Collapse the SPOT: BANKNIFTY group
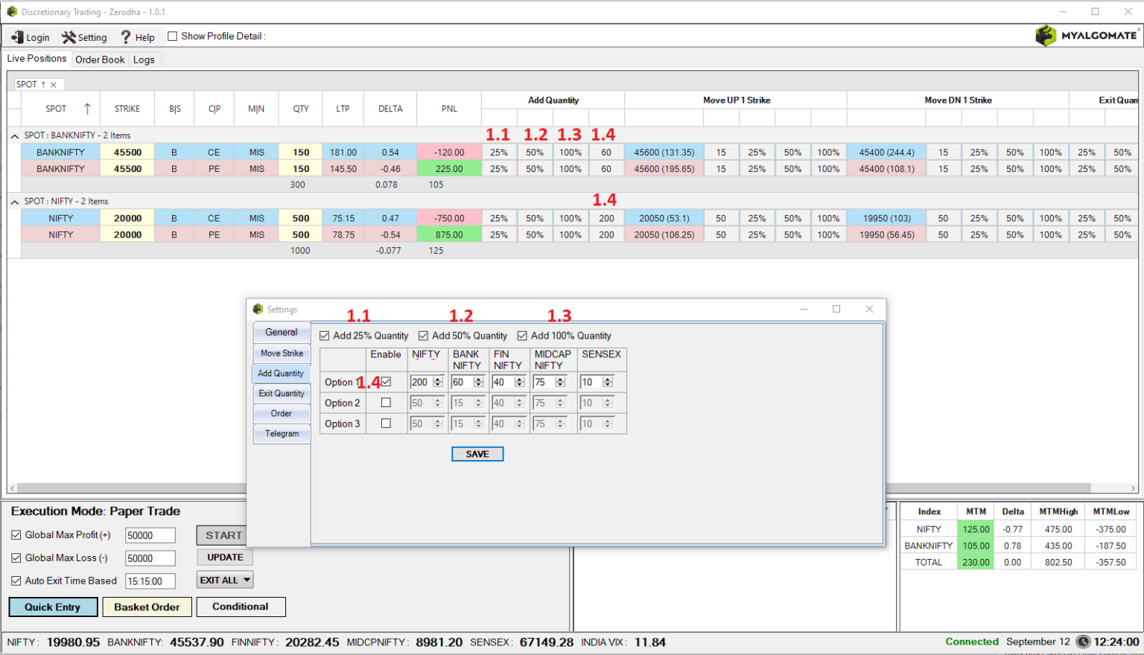Image resolution: width=1144 pixels, height=655 pixels. click(14, 135)
